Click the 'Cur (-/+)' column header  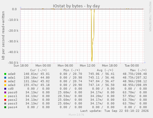(38, 70)
